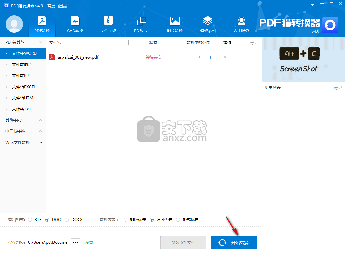This screenshot has width=345, height=259.
Task: Click the 历史列表 heading
Action: point(273,88)
